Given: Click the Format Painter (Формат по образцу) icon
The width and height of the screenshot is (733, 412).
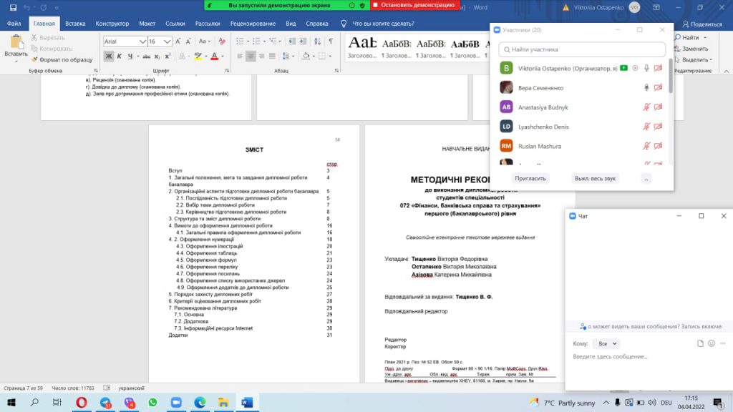Looking at the screenshot, I should (x=34, y=60).
